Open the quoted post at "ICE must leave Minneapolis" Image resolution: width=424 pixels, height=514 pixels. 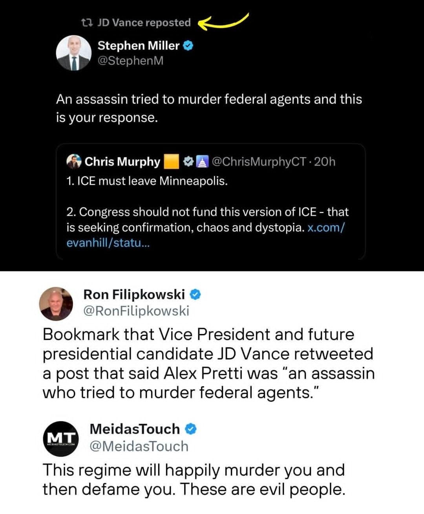click(147, 181)
